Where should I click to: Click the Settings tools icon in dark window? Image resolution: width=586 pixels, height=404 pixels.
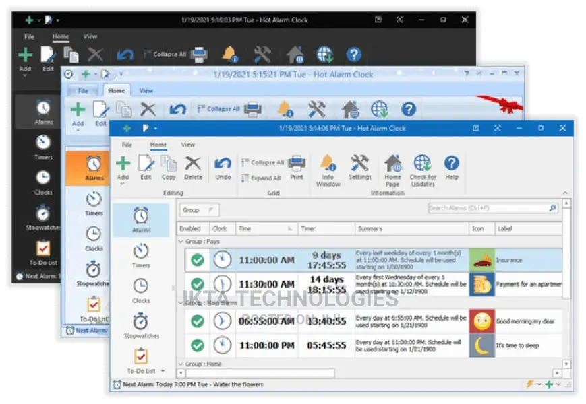tap(262, 55)
